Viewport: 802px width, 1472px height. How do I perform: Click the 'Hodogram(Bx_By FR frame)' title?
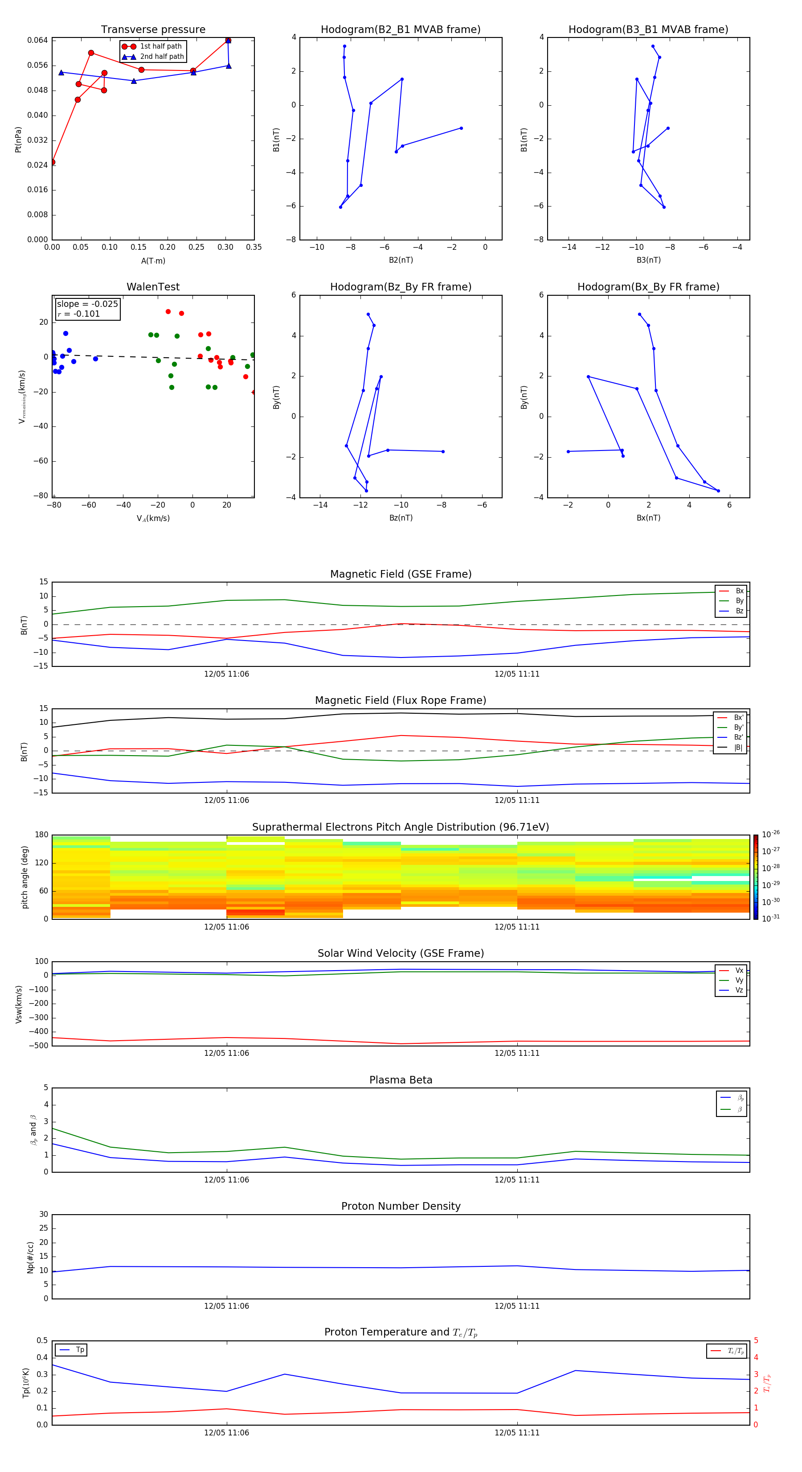[x=648, y=287]
